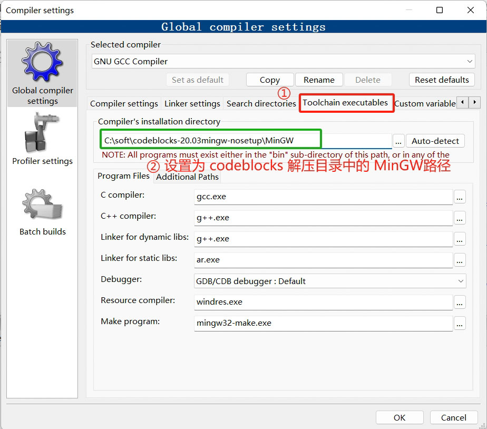Open the Search directories tab

pos(261,103)
